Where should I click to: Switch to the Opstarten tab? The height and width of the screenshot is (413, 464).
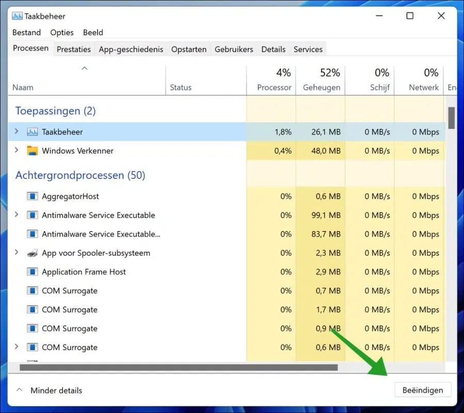click(189, 49)
